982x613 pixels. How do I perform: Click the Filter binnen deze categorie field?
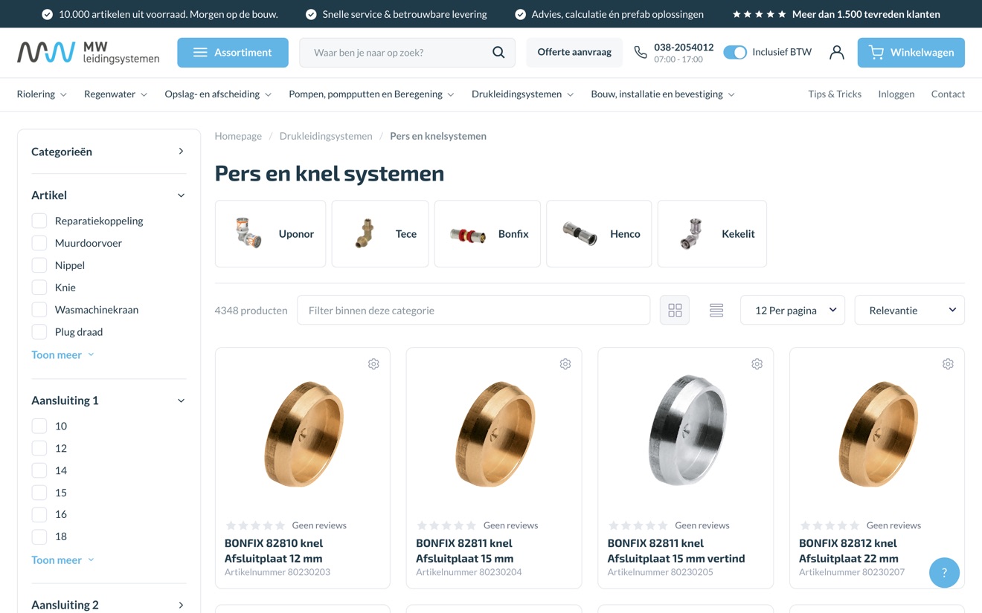pos(473,310)
